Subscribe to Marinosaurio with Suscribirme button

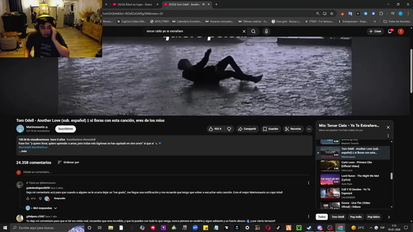pos(65,129)
